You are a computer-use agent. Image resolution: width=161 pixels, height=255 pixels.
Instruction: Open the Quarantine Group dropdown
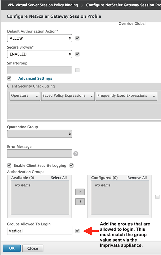[40, 134]
